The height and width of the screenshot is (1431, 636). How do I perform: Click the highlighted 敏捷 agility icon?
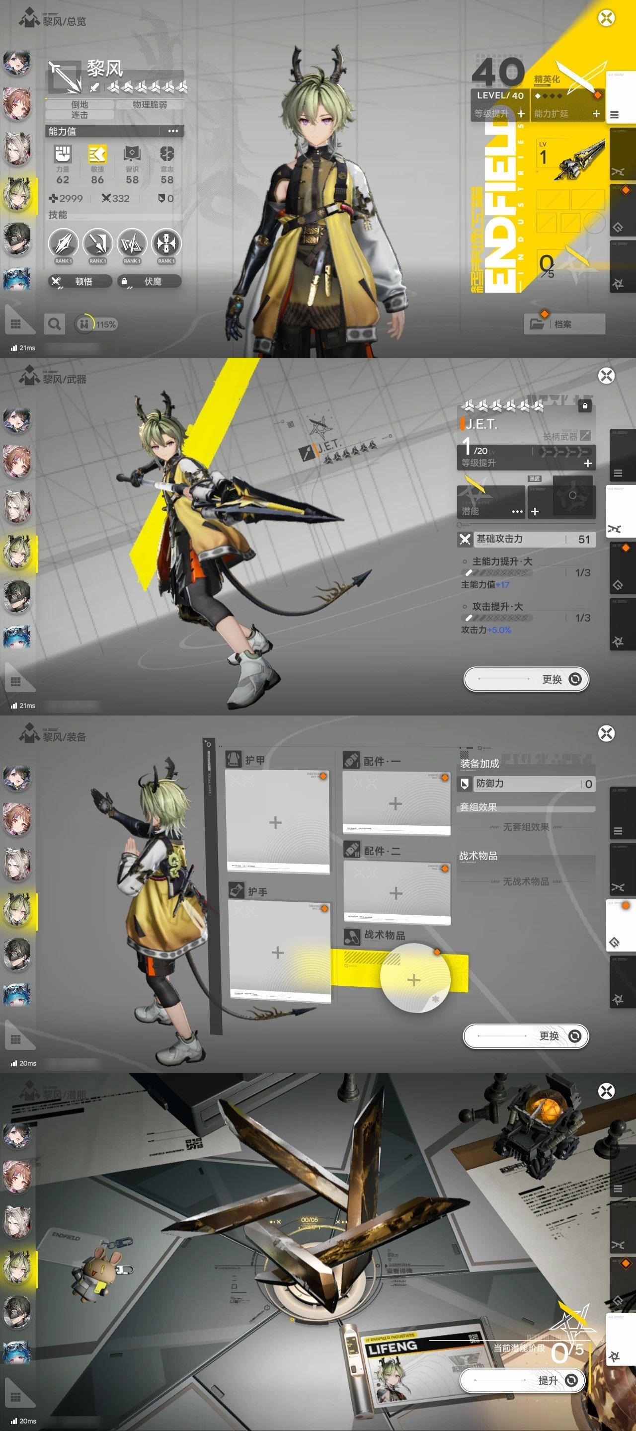pyautogui.click(x=97, y=154)
